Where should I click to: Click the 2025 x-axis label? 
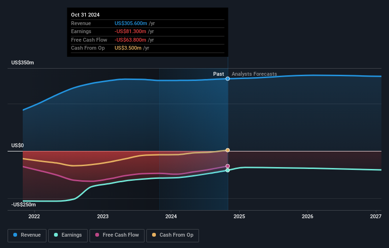[239, 216]
